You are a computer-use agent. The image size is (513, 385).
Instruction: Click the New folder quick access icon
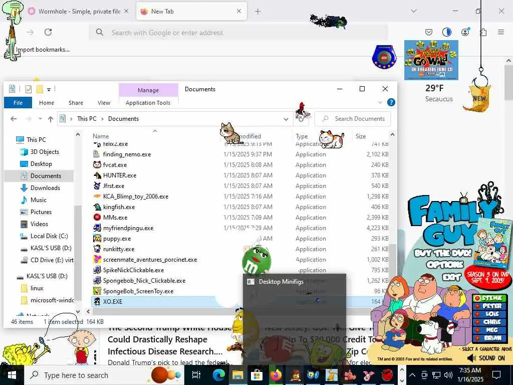pos(40,89)
